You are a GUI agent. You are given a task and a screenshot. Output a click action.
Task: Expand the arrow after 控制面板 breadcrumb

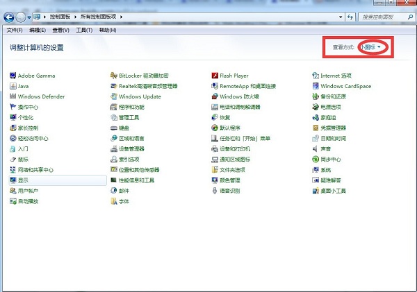click(75, 17)
